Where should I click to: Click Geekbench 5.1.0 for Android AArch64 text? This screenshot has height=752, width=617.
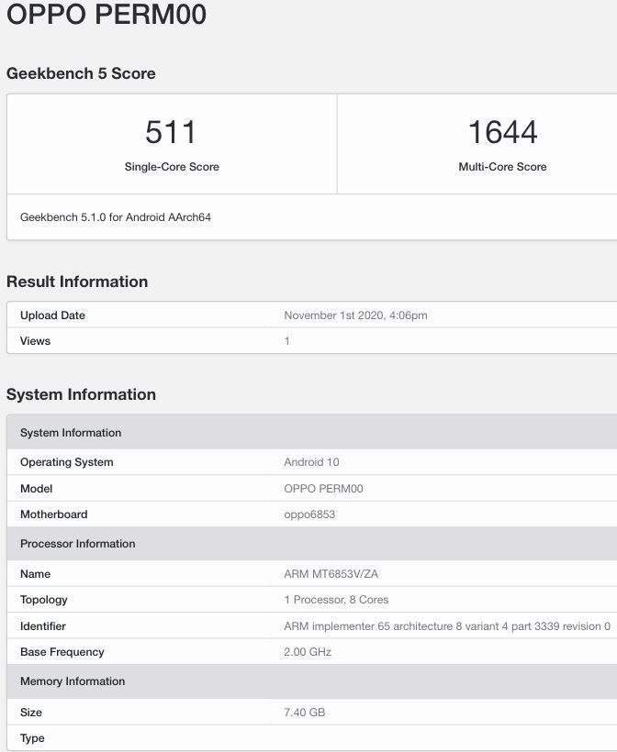[116, 217]
